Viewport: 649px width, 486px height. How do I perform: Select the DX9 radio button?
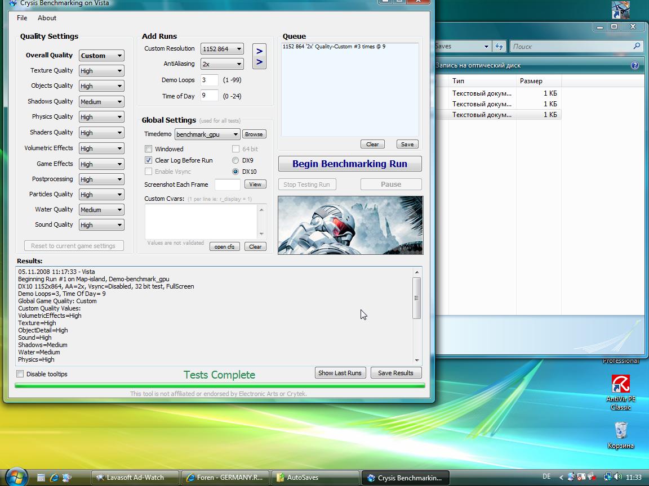(235, 160)
